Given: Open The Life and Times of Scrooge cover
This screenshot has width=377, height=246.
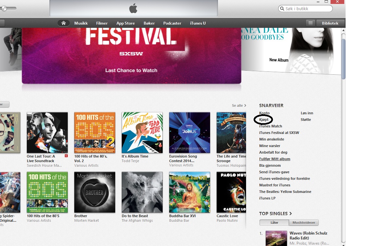Looking at the screenshot, I should point(231,132).
